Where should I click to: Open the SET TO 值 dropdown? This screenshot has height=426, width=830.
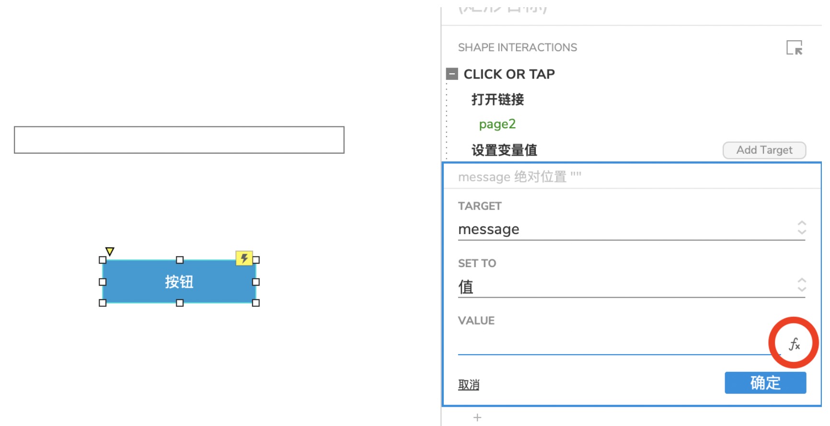631,287
